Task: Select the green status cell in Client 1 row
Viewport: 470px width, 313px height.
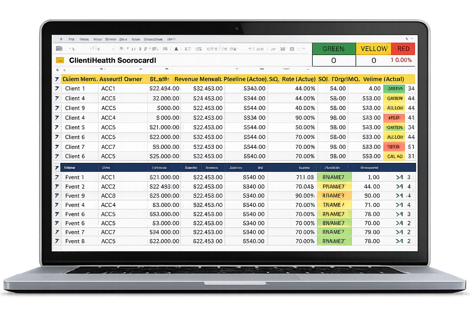Action: pos(394,89)
